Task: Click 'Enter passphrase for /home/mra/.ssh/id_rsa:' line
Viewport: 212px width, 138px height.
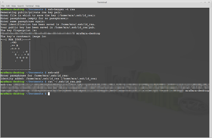Action: click(x=35, y=76)
